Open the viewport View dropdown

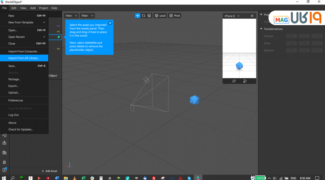coord(71,15)
